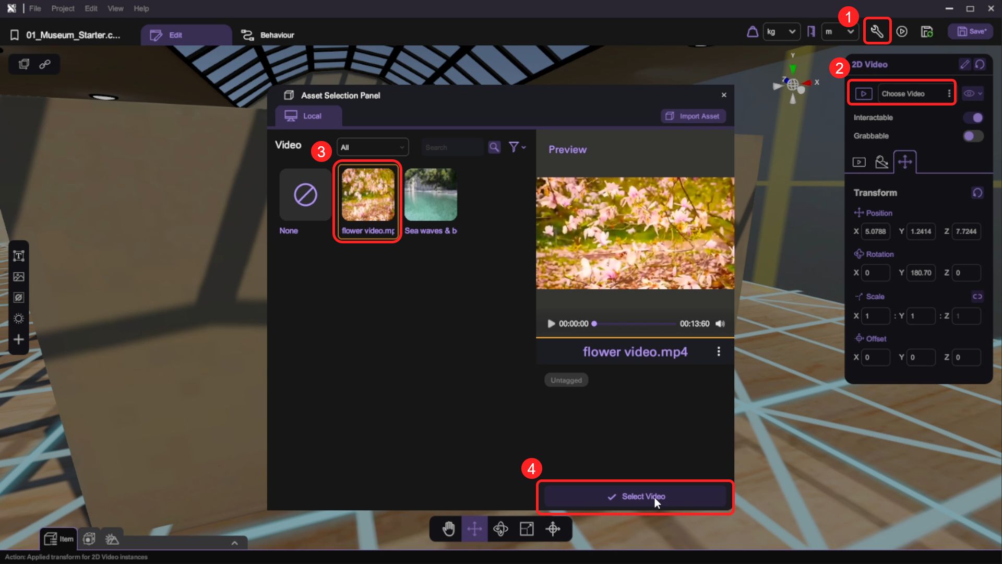Open the kg weight unit dropdown
The image size is (1002, 564).
pos(781,32)
